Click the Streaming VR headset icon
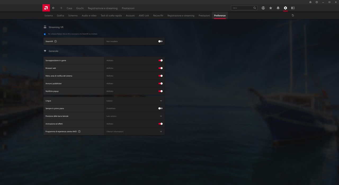 click(x=45, y=27)
